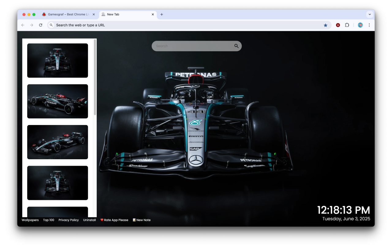The width and height of the screenshot is (392, 245).
Task: Open the Extensions puzzle-piece icon
Action: pyautogui.click(x=347, y=25)
